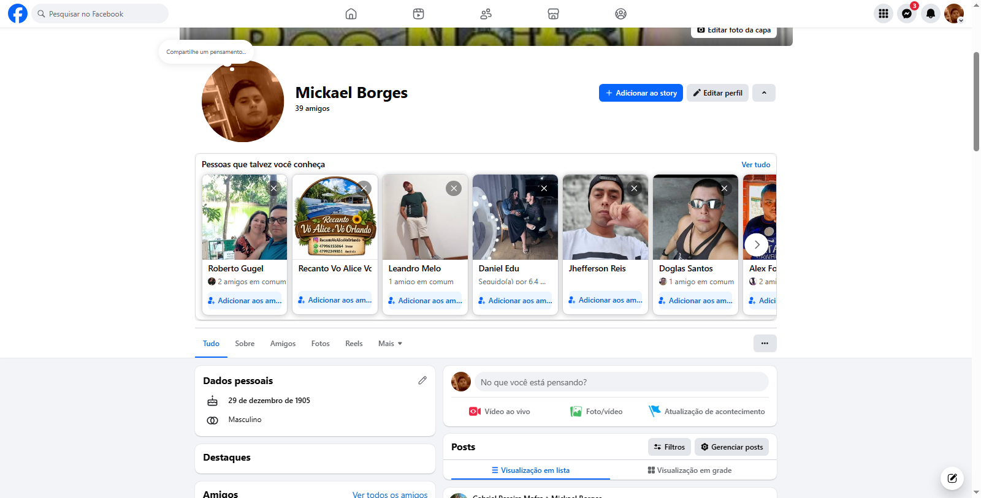
Task: Switch to the Amigos tab
Action: [283, 344]
